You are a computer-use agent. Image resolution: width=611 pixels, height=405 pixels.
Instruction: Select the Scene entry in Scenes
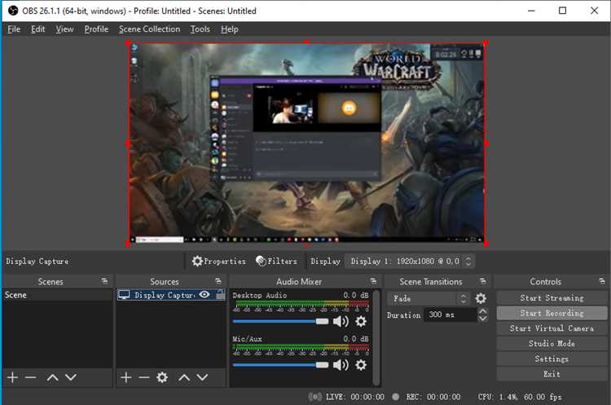pos(58,295)
